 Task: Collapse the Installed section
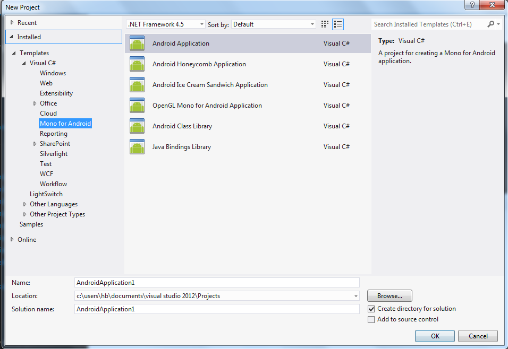click(11, 37)
